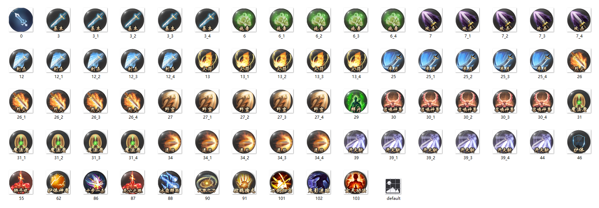This screenshot has width=599, height=208.
Task: Click the 野蛮 icon labeled 27_4
Action: click(x=319, y=101)
